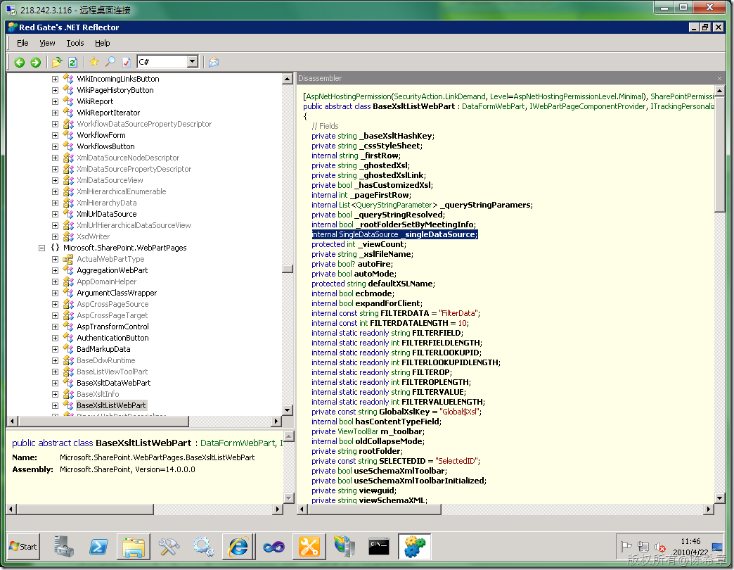Open Visual Studio from the taskbar

[274, 547]
